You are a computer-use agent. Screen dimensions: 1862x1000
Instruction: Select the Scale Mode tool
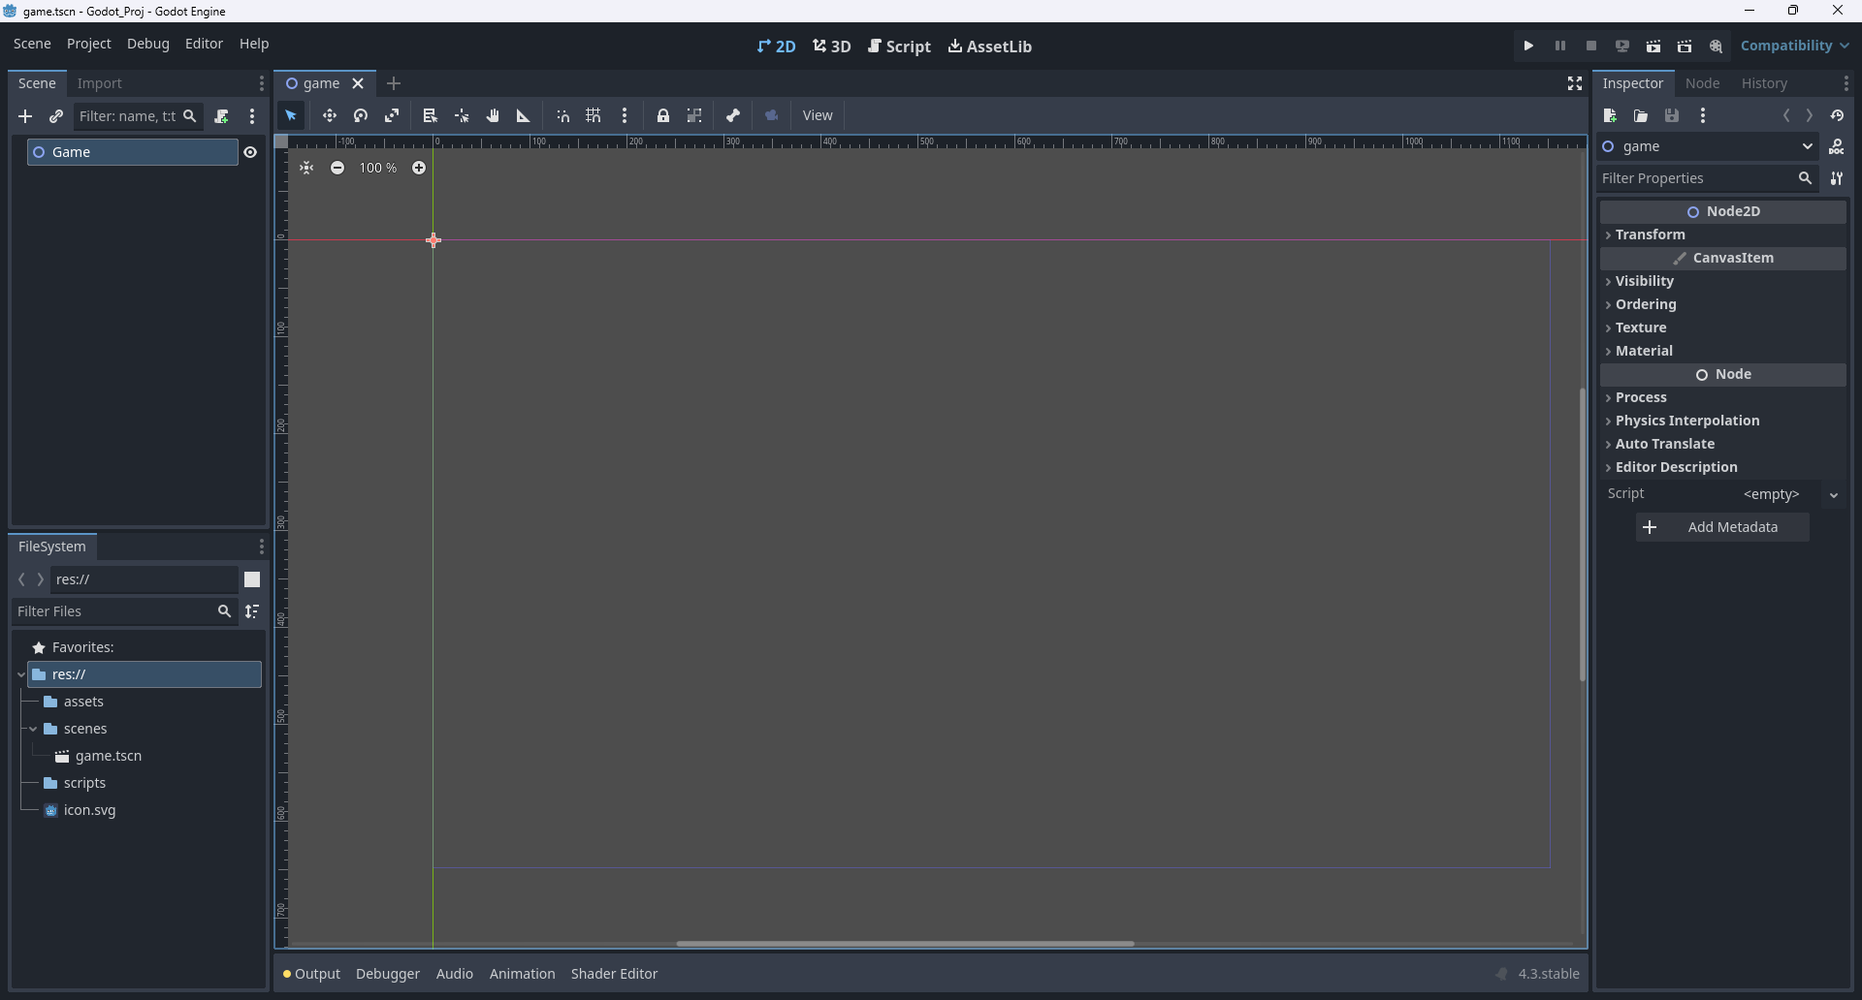pos(392,116)
